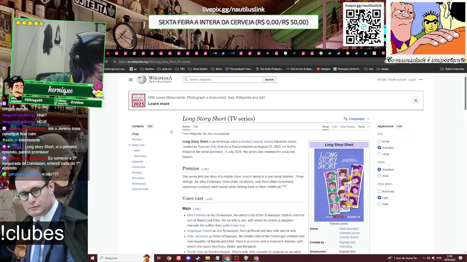This screenshot has height=262, width=467.
Task: Open the Itch.io bookmark
Action: click(x=216, y=69)
